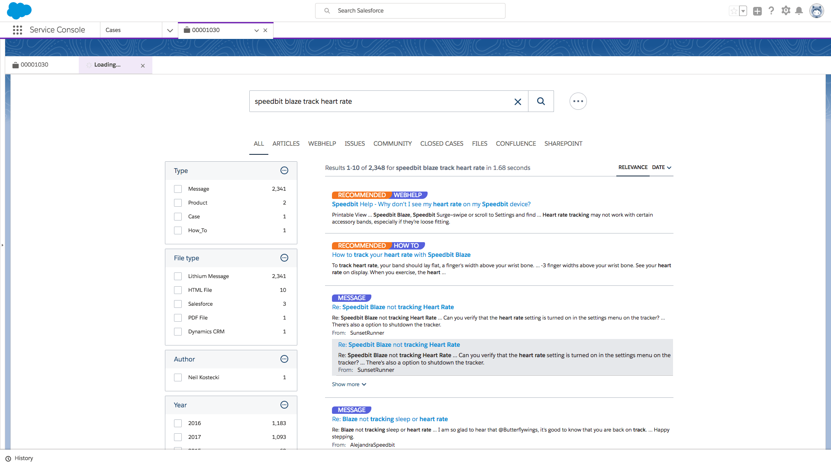This screenshot has height=467, width=831.
Task: Check the HTML File filter
Action: tap(178, 290)
